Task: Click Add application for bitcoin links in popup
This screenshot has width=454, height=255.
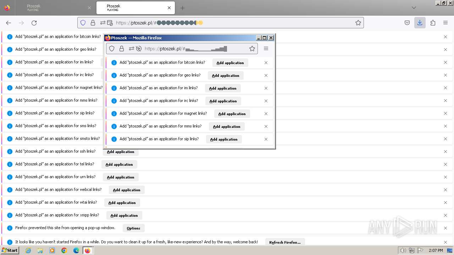Action: tap(230, 63)
